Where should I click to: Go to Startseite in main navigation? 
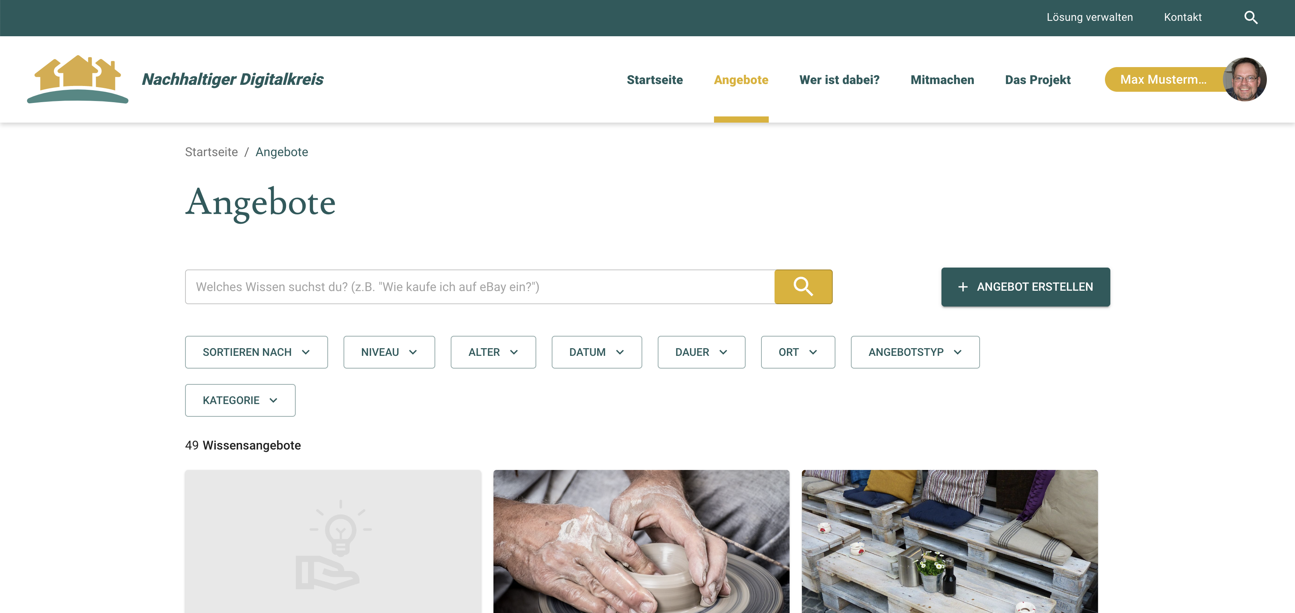click(655, 80)
